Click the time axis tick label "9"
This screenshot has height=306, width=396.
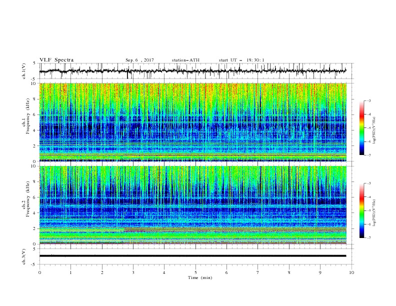coord(320,272)
